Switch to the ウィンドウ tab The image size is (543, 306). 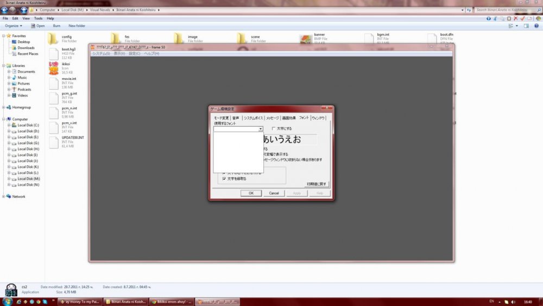point(319,118)
